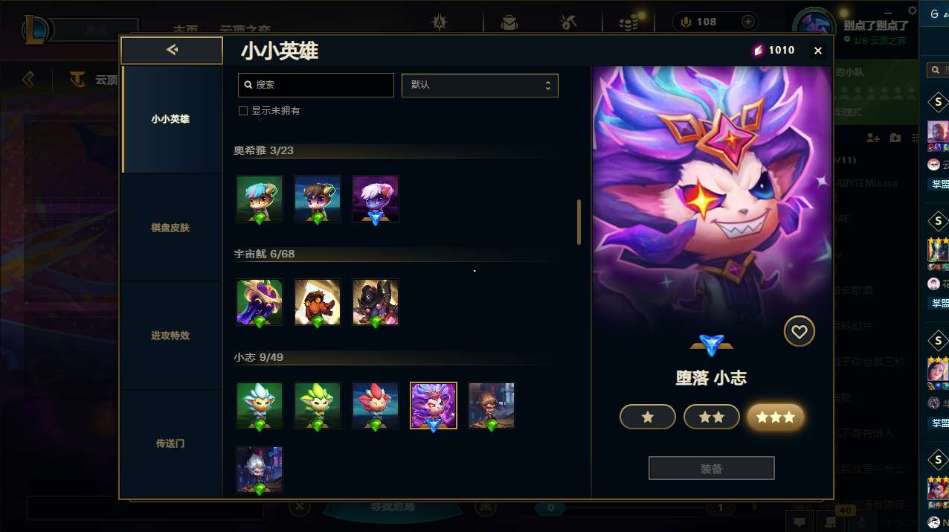Pick the red flower 小志 thumbnail

click(x=376, y=406)
